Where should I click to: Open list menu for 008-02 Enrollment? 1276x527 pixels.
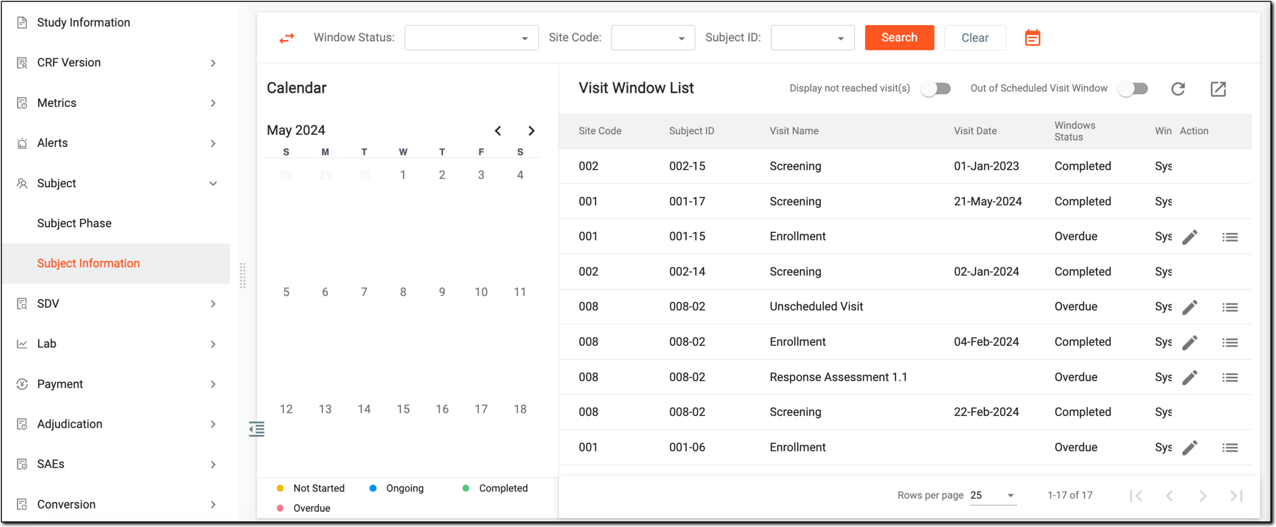coord(1230,342)
